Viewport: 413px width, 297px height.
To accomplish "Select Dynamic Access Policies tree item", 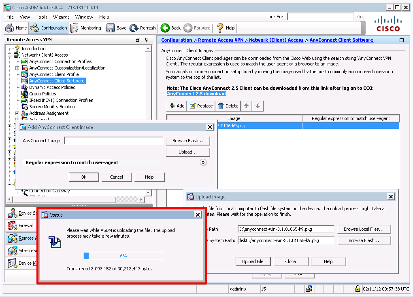I will pos(52,87).
